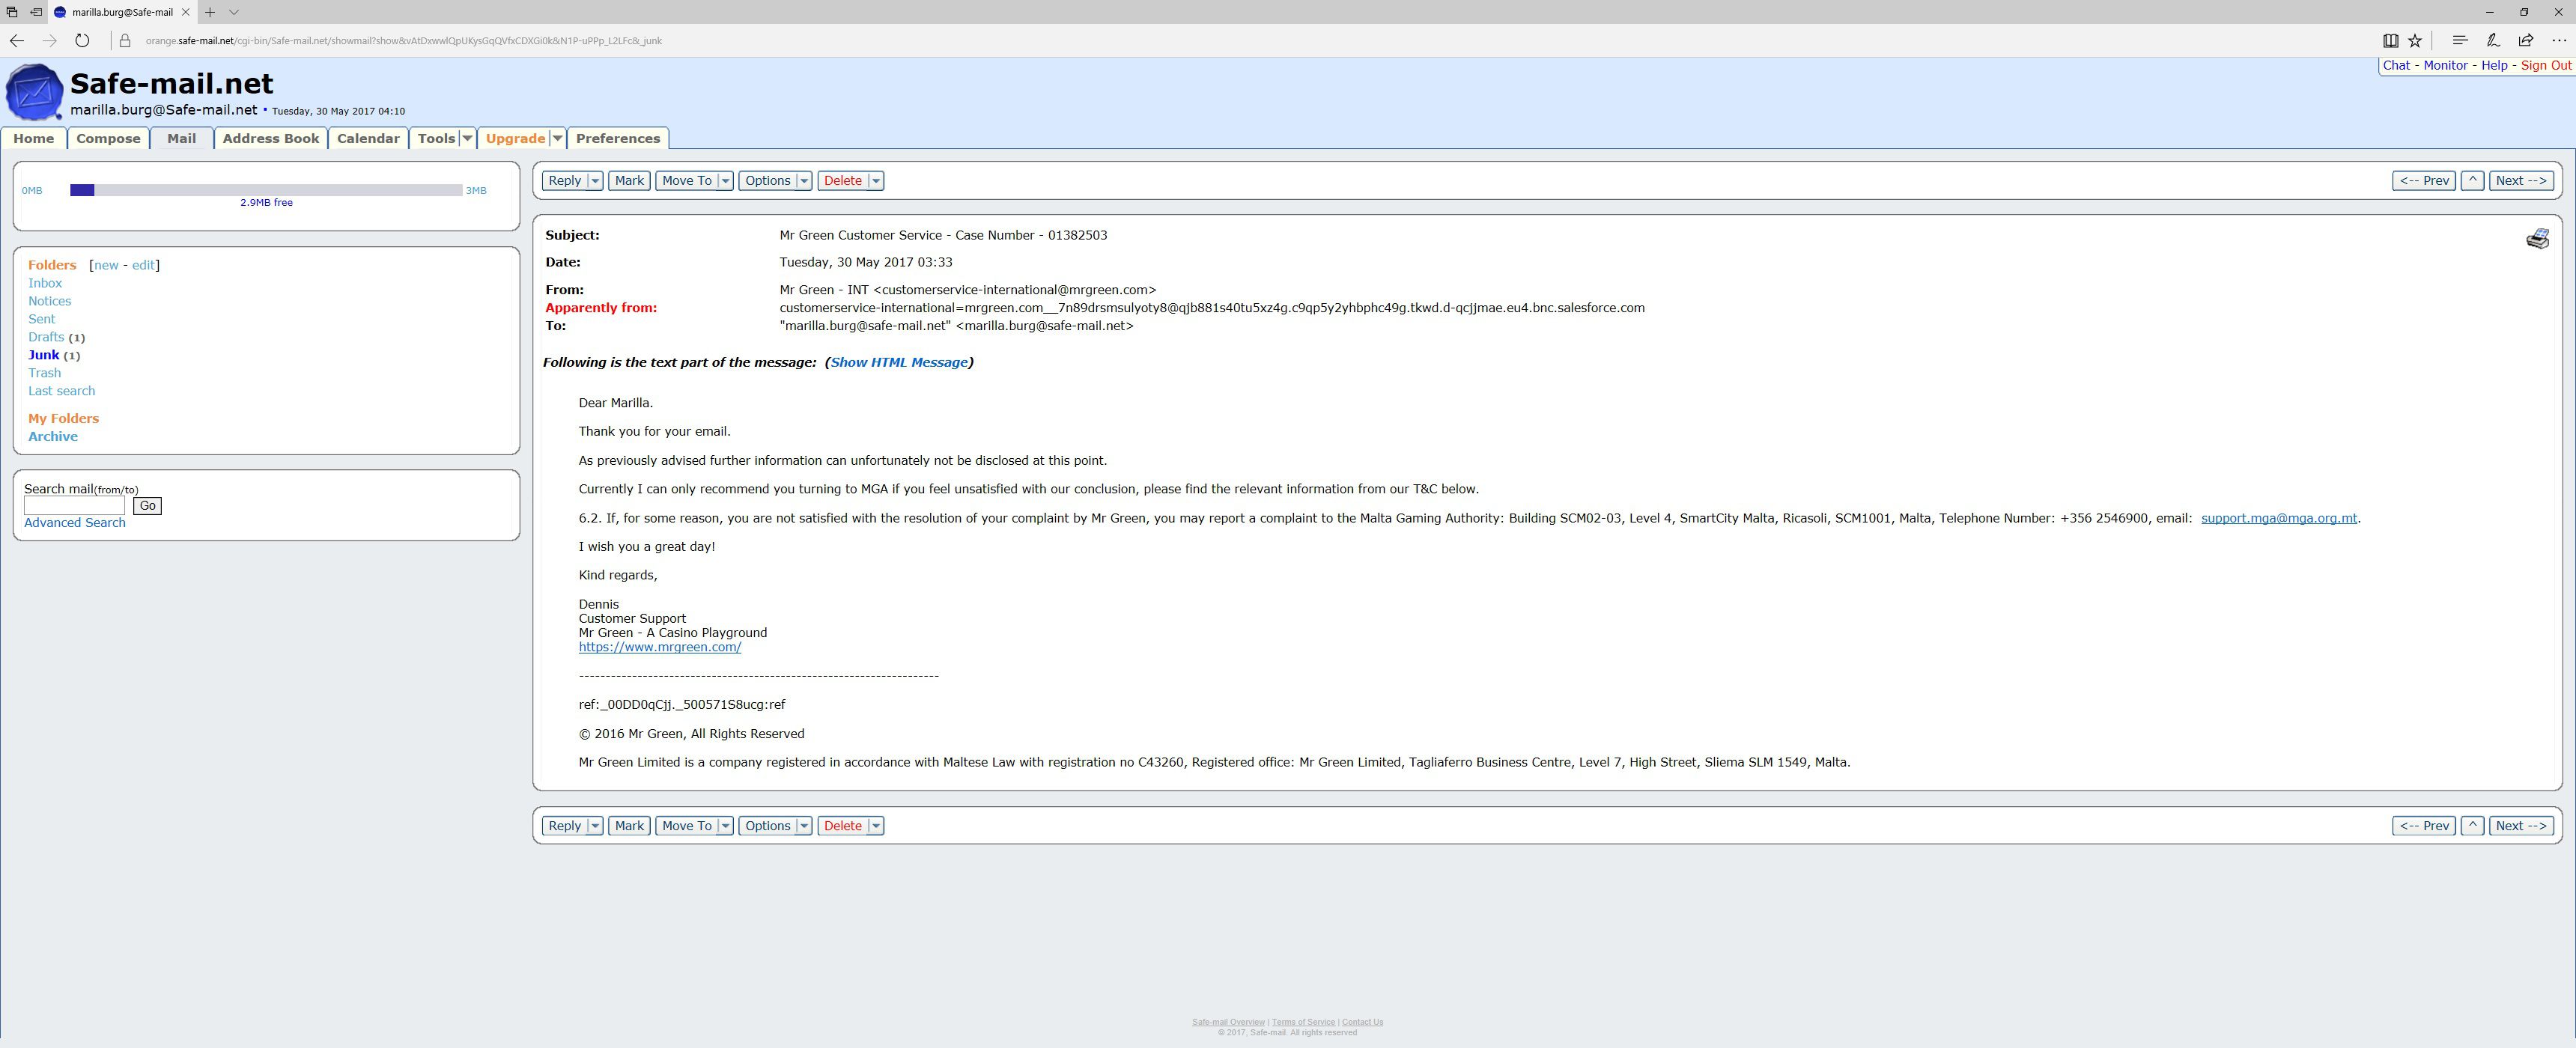This screenshot has height=1048, width=2576.
Task: Open the Trash folder
Action: pos(44,373)
